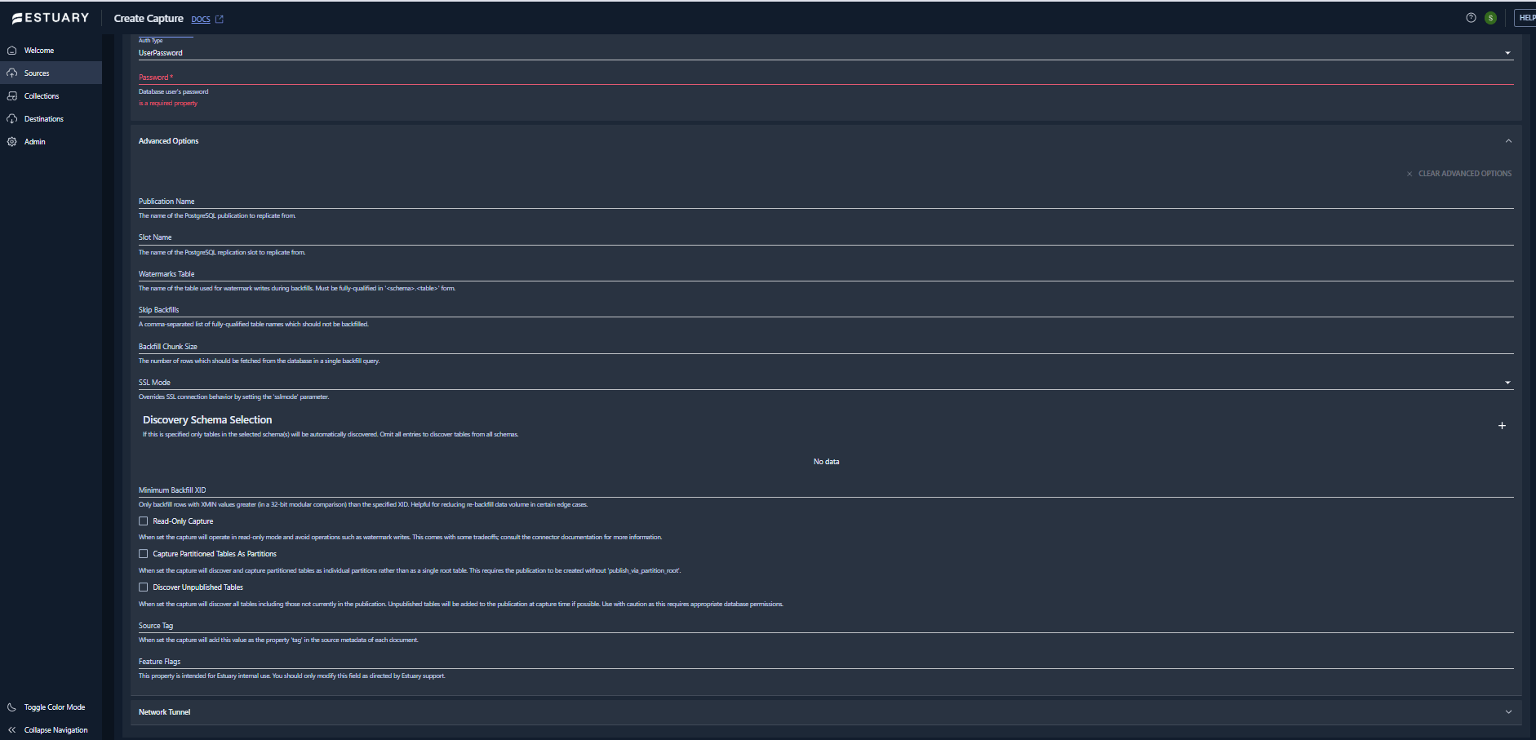Image resolution: width=1536 pixels, height=740 pixels.
Task: Open Admin via the gear icon
Action: (12, 141)
